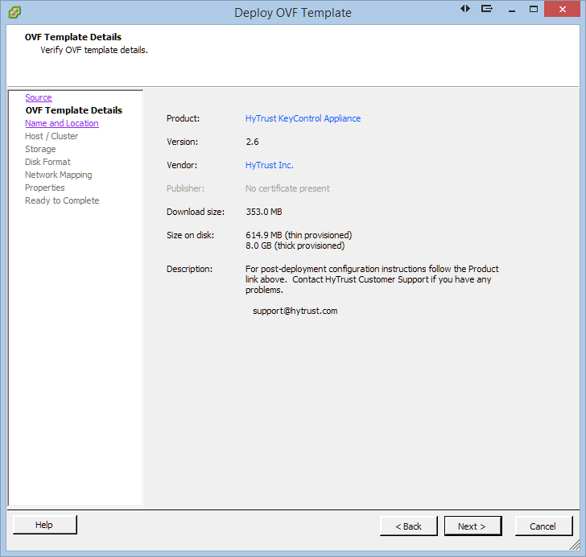Click the session menu icon beside the arrows
Screen dimensions: 586x557
(x=486, y=9)
